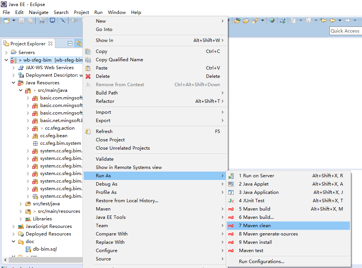Select 4 JUnit Test run option
362x268 pixels.
tap(289, 201)
